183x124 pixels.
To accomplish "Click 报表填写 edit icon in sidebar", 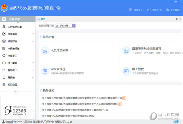I will coord(4,34).
